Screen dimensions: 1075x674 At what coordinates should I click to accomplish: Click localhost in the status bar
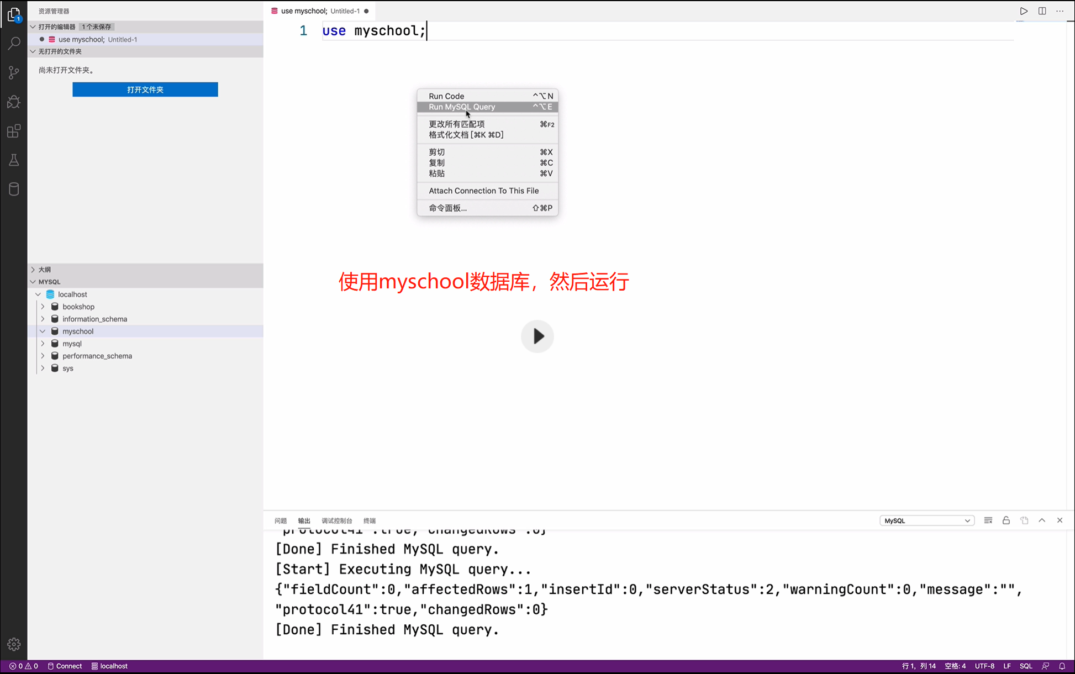tap(109, 666)
